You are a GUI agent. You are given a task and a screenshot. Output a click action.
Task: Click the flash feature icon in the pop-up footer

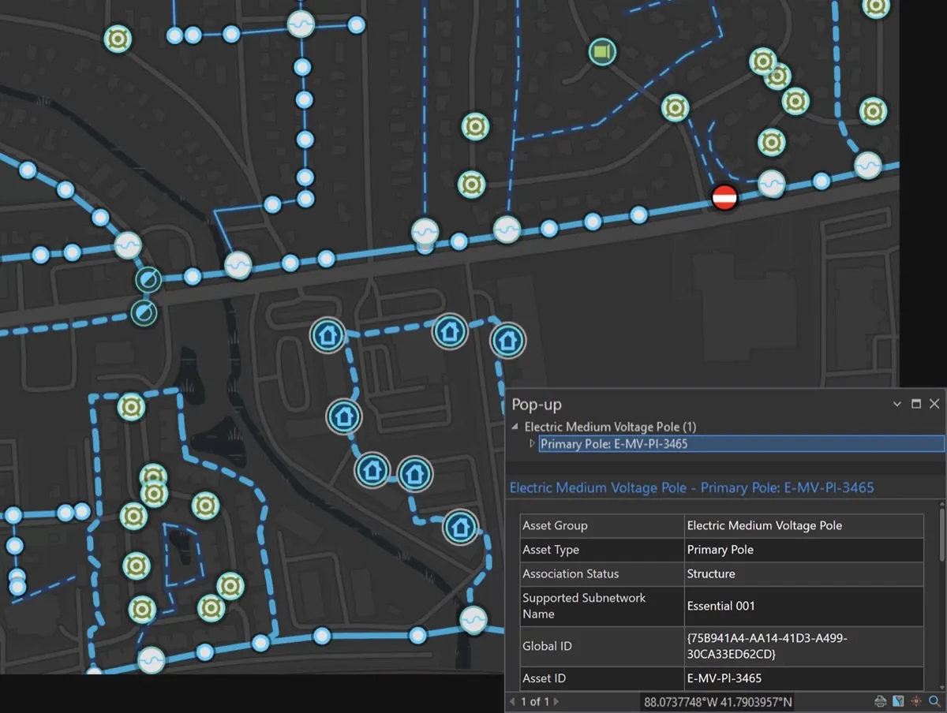[916, 701]
